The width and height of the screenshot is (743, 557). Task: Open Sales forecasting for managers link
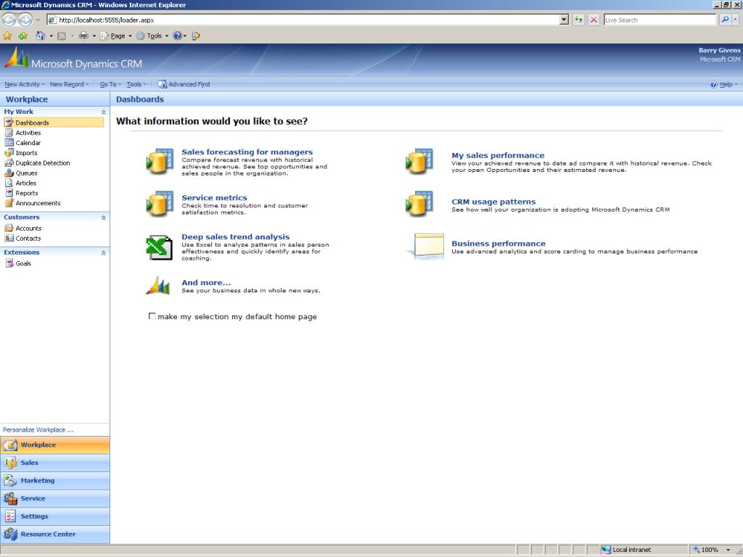[247, 152]
